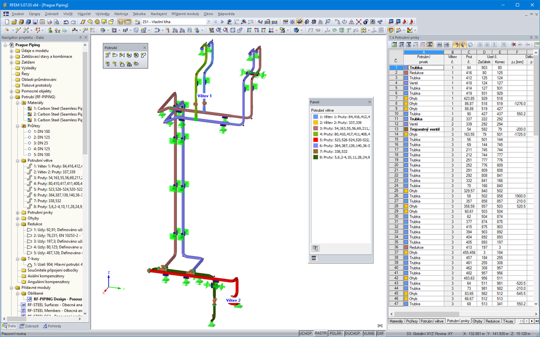Screen dimensions: 540x337
Task: Switch to the Redukce table tab
Action: pyautogui.click(x=492, y=321)
